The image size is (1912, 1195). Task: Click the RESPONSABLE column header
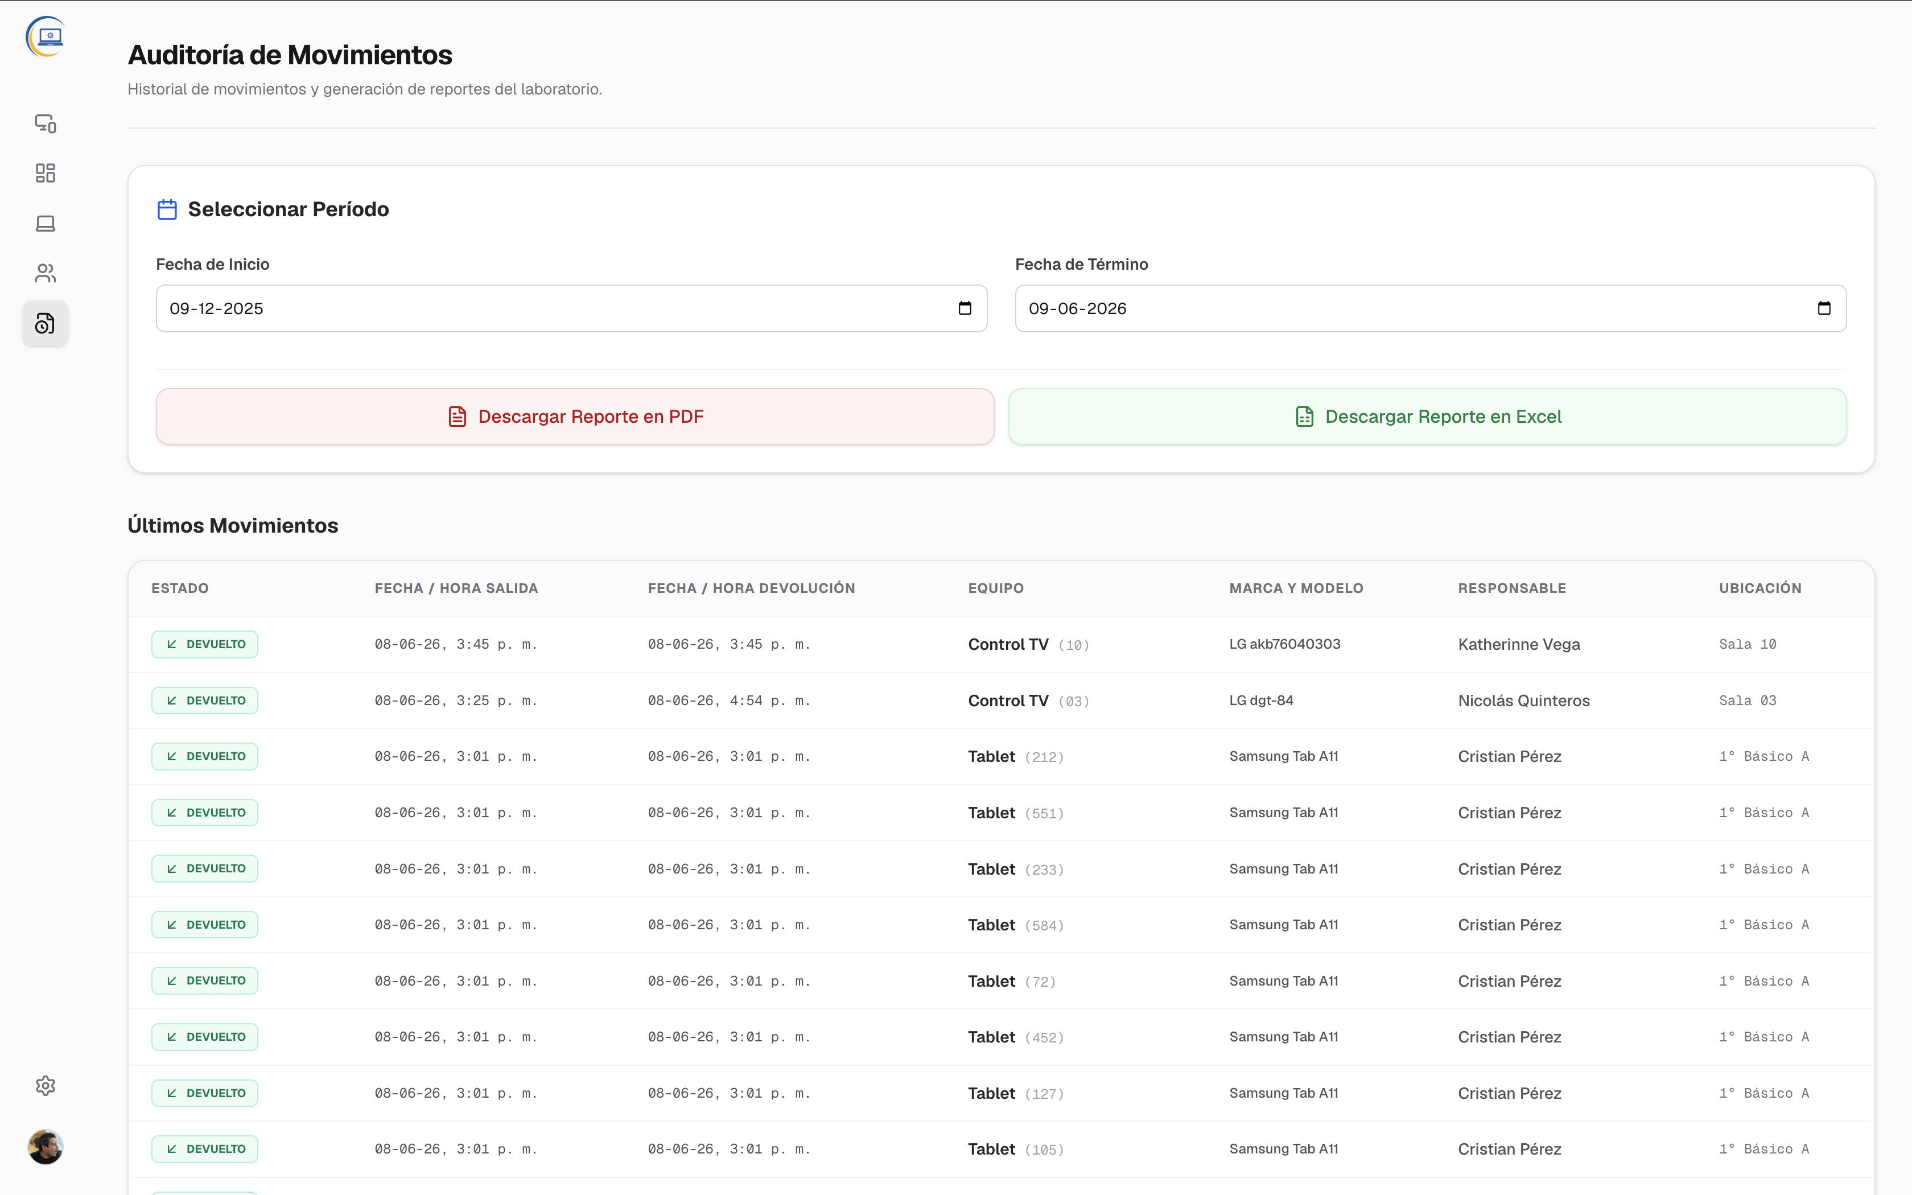point(1511,588)
